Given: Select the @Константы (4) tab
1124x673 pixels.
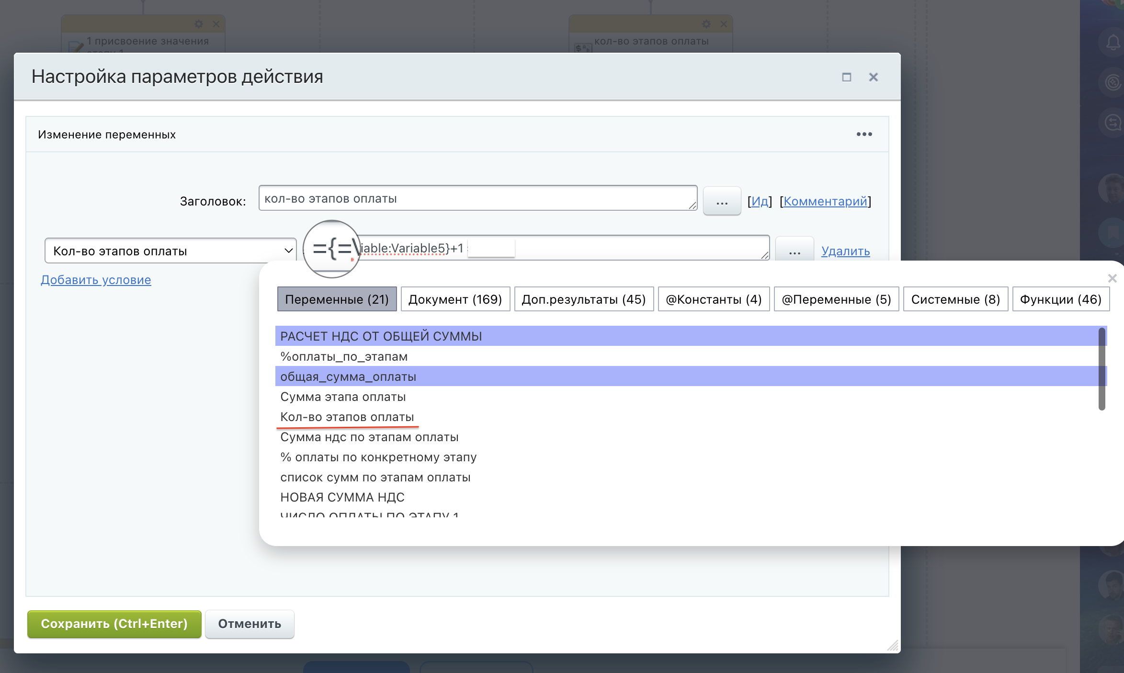Looking at the screenshot, I should click(x=714, y=299).
